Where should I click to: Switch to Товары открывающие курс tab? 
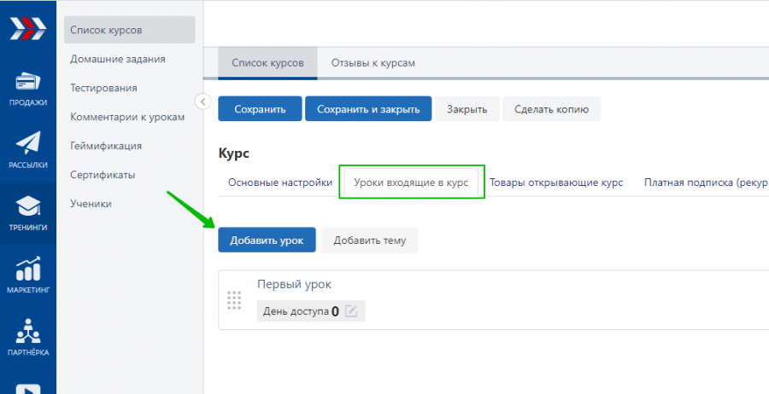point(556,183)
